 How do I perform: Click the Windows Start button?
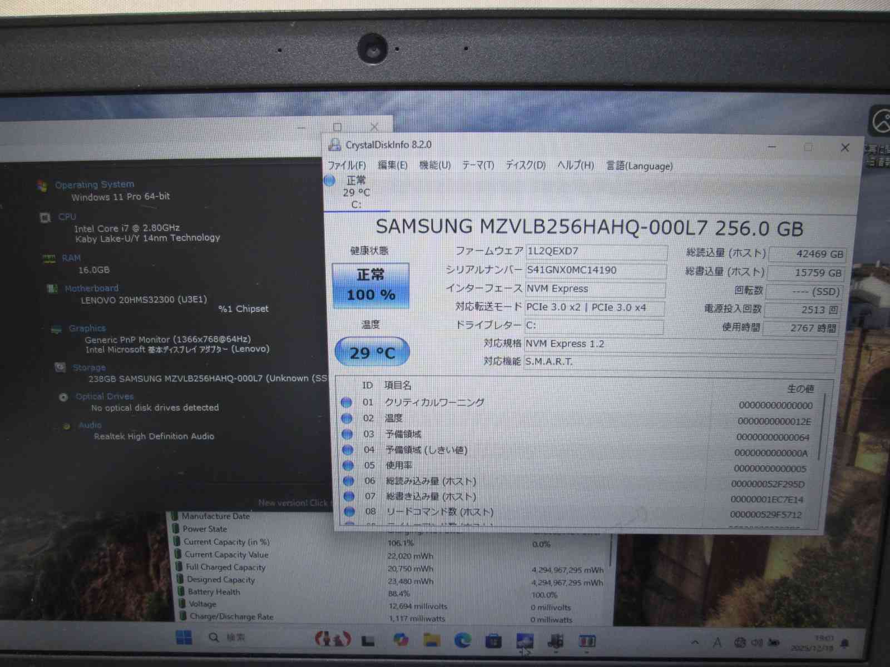184,638
